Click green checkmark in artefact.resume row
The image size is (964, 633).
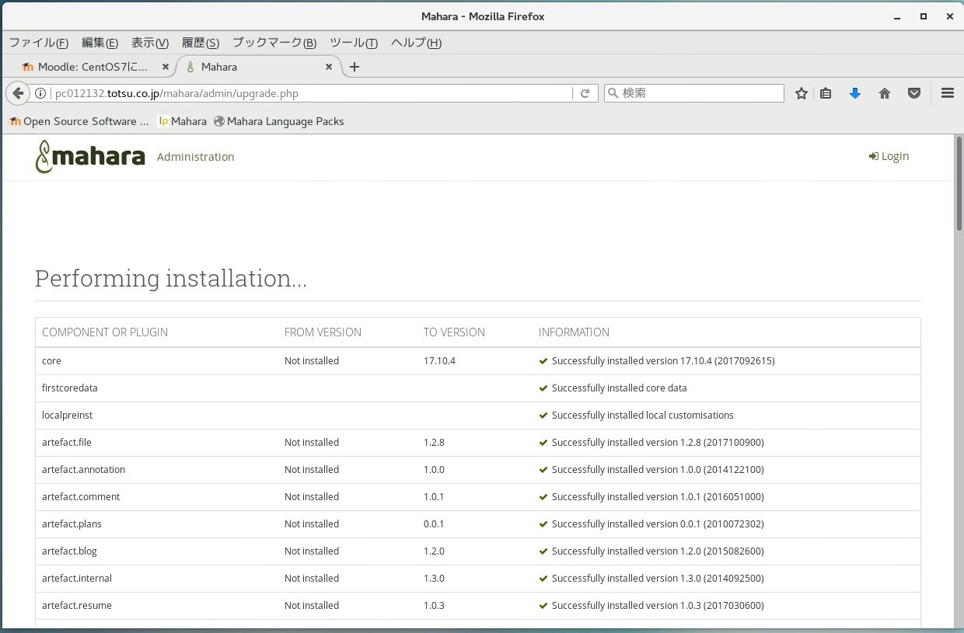coord(543,606)
